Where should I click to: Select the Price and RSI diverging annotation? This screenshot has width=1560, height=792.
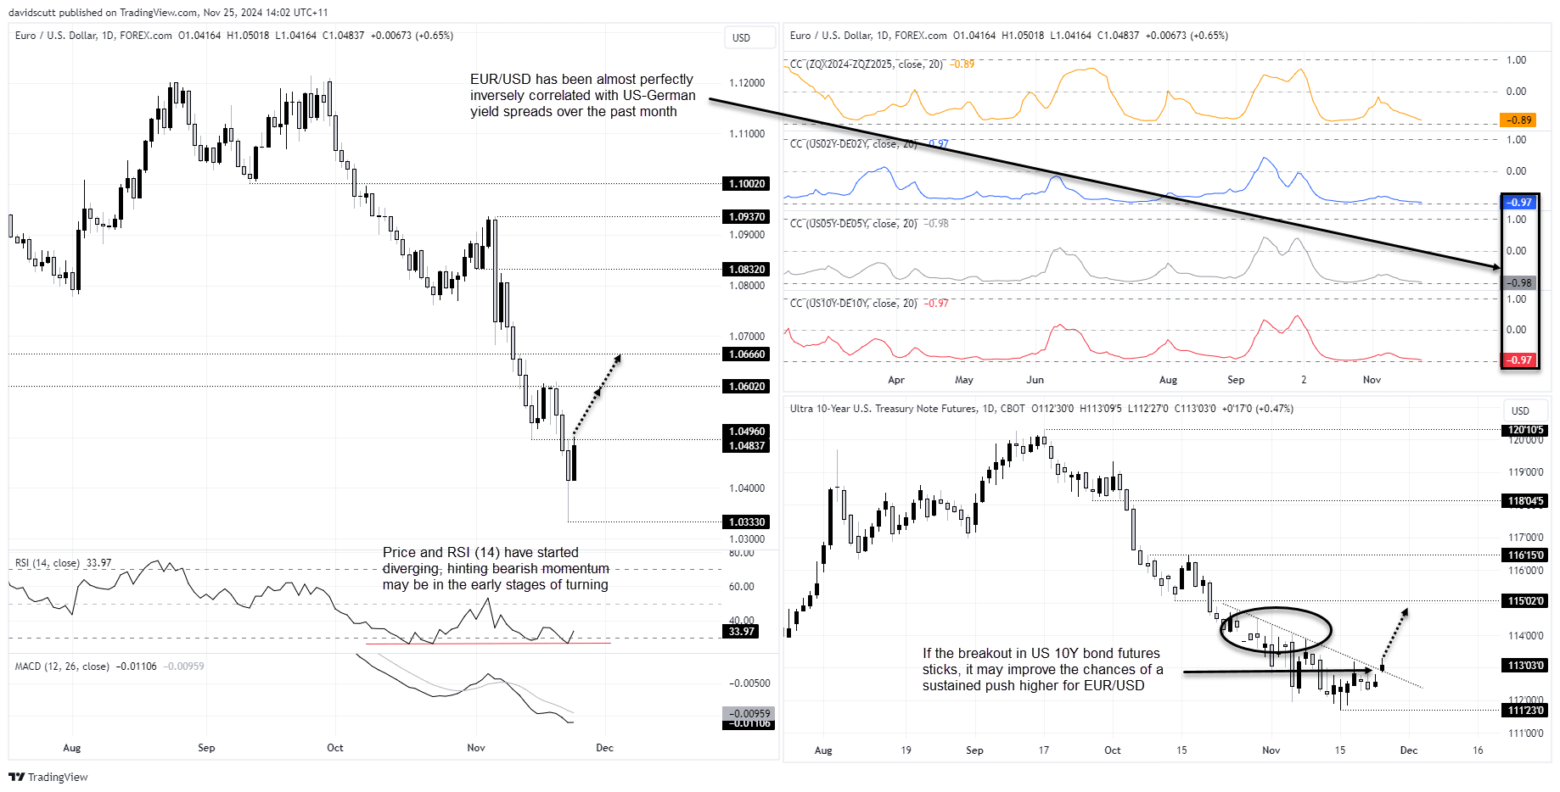point(496,569)
